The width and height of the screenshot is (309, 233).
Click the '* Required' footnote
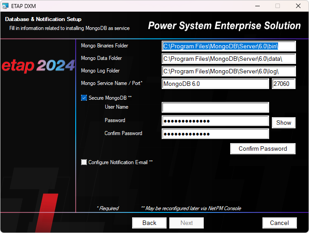click(x=108, y=208)
